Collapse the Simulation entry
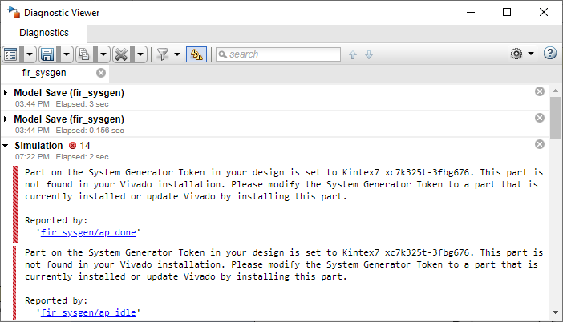The height and width of the screenshot is (322, 563). pyautogui.click(x=6, y=146)
